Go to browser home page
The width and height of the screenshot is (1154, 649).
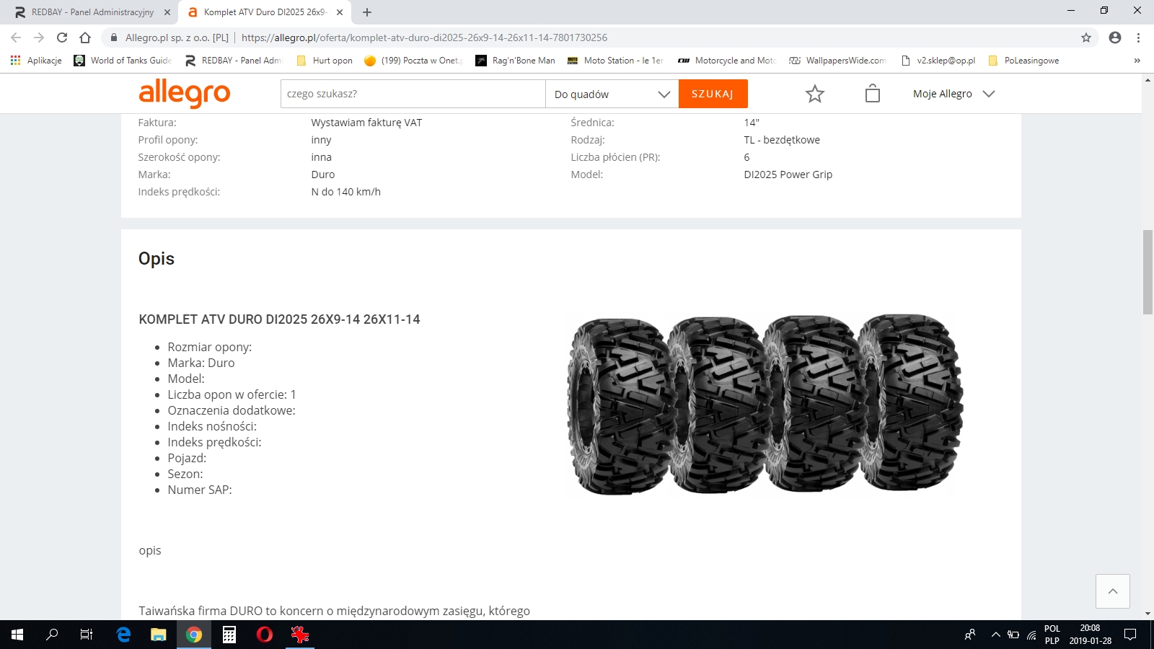[85, 37]
